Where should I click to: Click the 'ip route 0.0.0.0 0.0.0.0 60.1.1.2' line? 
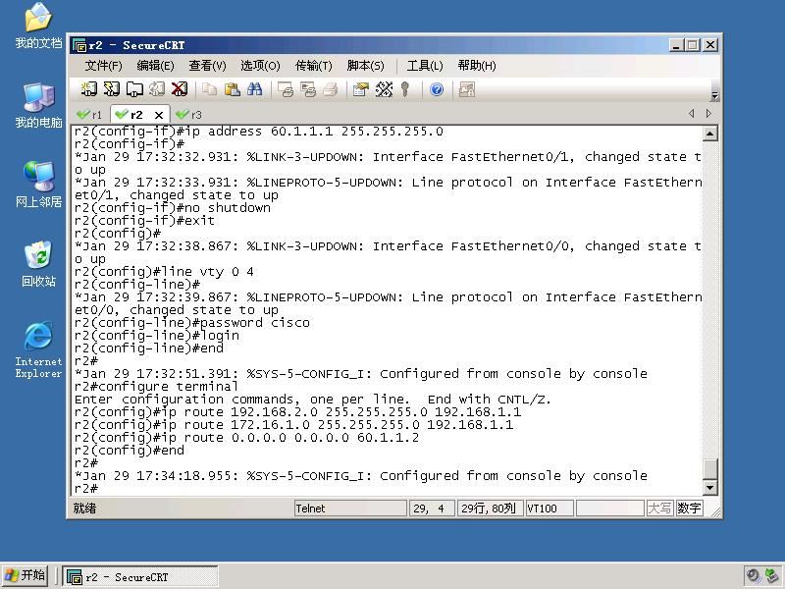click(x=247, y=438)
